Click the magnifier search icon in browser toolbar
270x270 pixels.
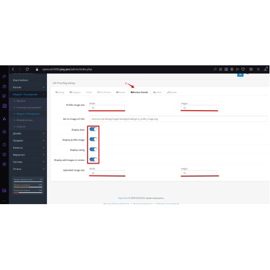point(215,69)
